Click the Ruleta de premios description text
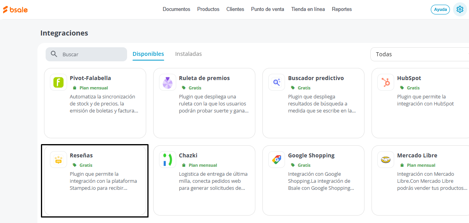The height and width of the screenshot is (223, 469). (214, 103)
